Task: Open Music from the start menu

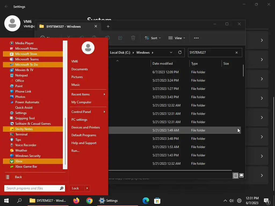Action: 75,84
